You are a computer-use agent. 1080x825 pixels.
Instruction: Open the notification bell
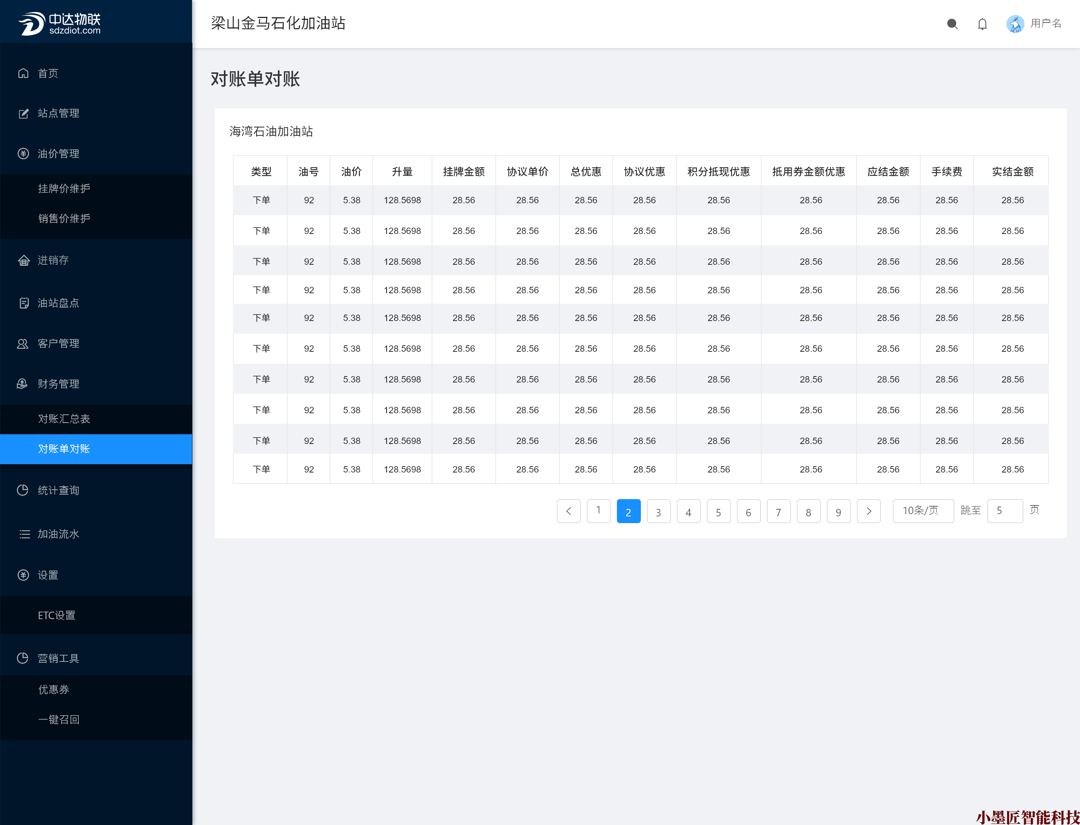pyautogui.click(x=982, y=24)
